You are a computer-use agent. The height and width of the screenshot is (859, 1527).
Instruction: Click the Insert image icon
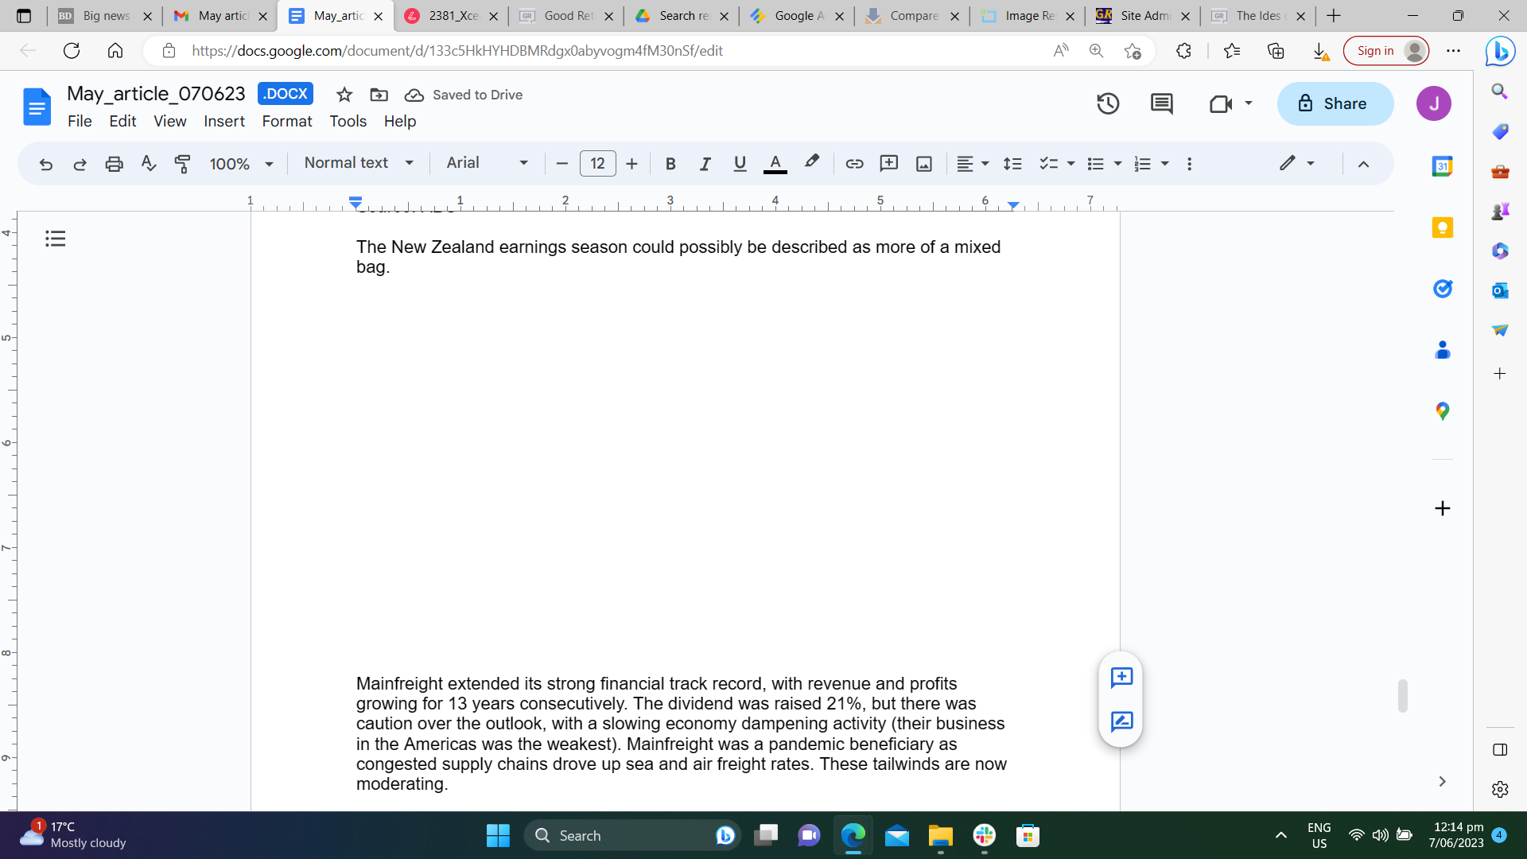[x=923, y=164]
